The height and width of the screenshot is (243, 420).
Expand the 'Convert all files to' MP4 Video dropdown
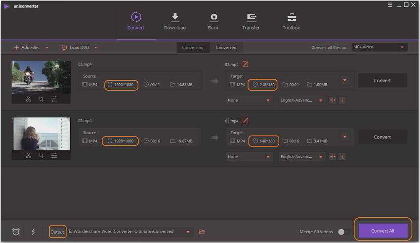click(x=379, y=47)
